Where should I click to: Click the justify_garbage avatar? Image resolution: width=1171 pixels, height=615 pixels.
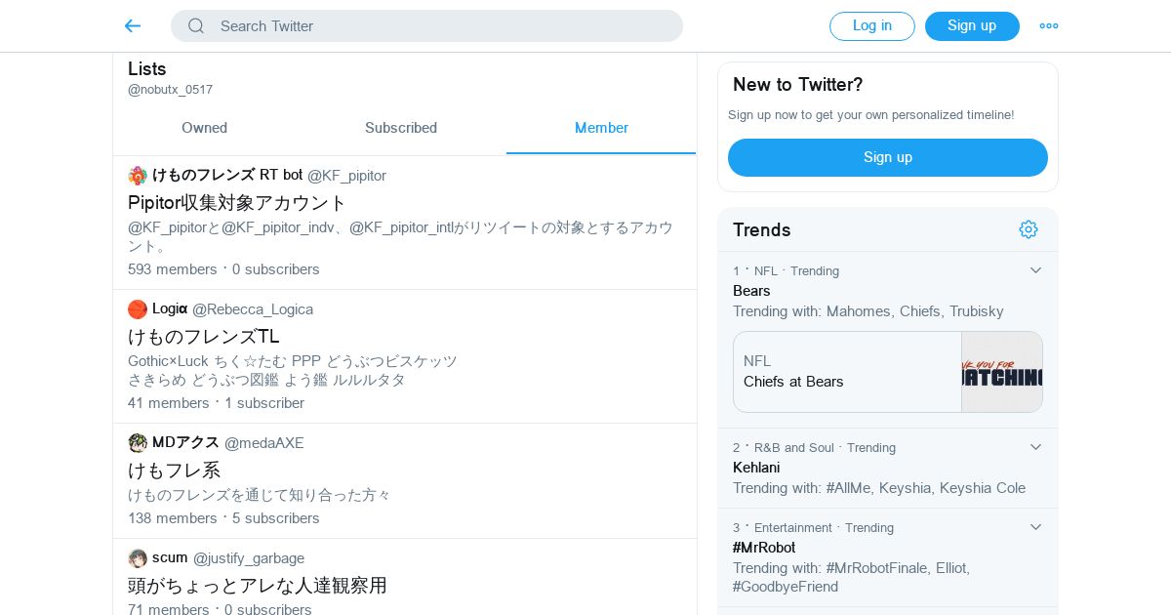tap(138, 558)
